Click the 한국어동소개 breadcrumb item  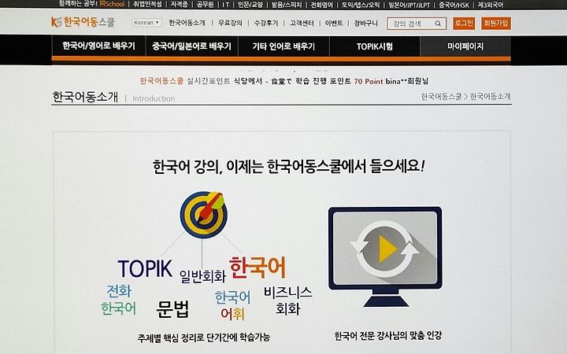tap(491, 96)
